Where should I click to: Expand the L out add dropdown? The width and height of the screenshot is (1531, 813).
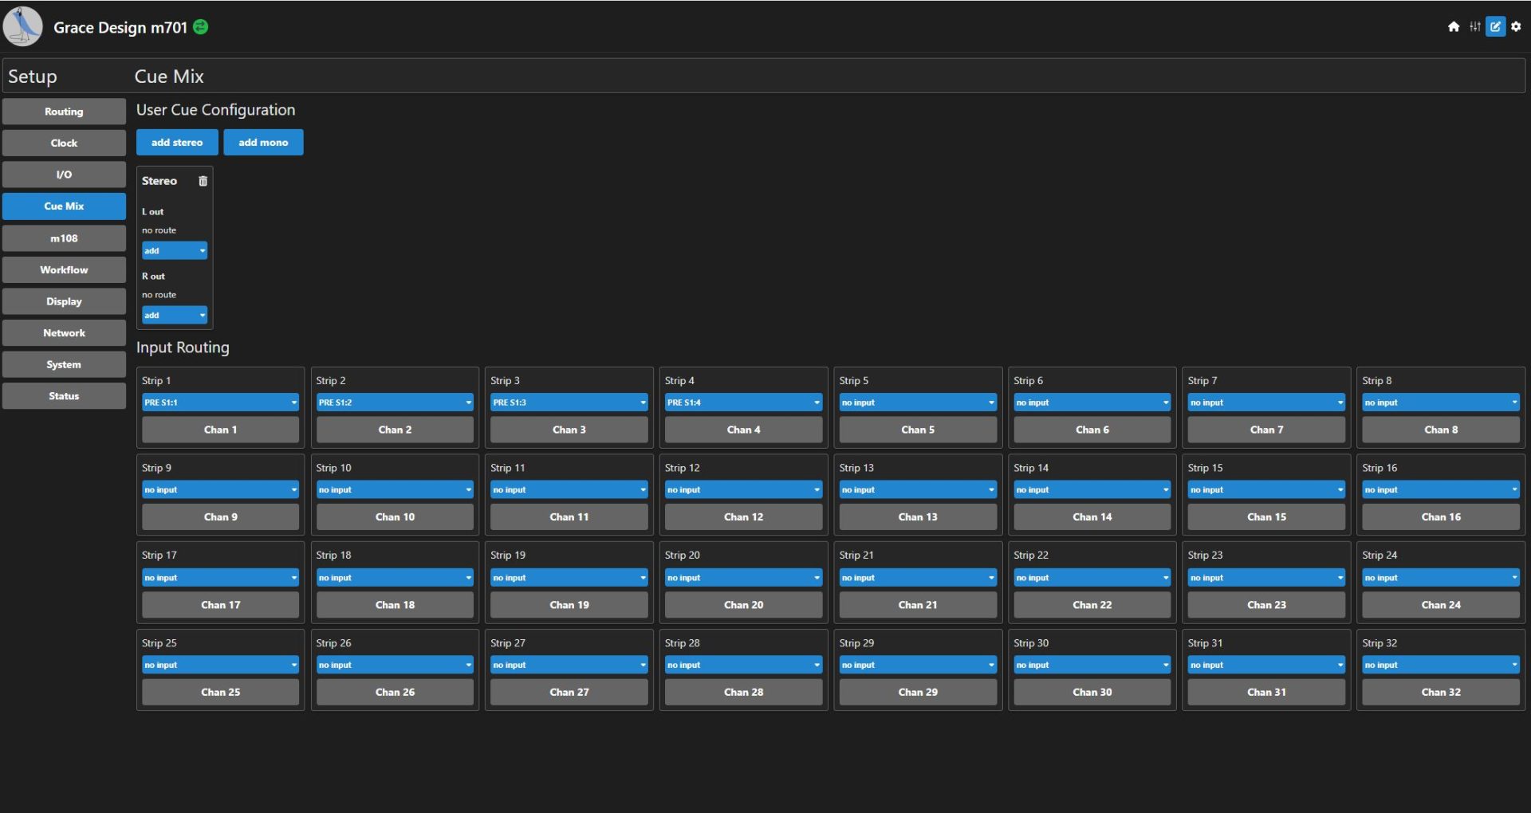[174, 251]
